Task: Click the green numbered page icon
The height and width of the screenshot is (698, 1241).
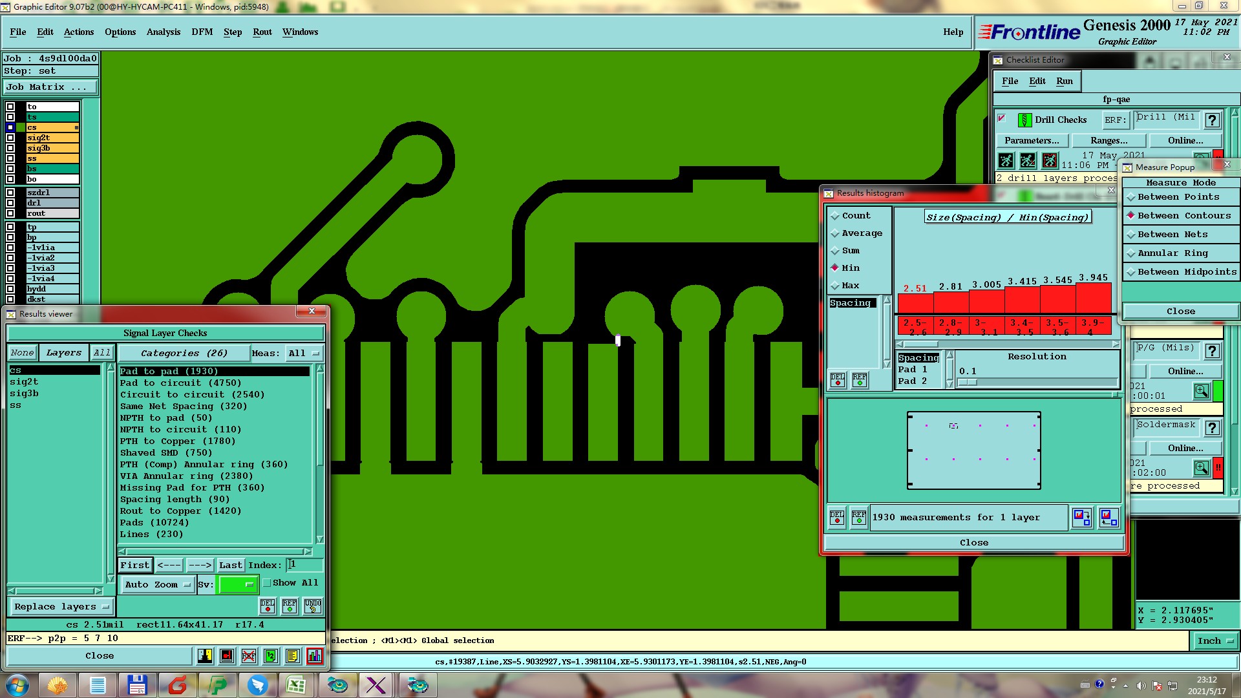Action: pos(271,656)
